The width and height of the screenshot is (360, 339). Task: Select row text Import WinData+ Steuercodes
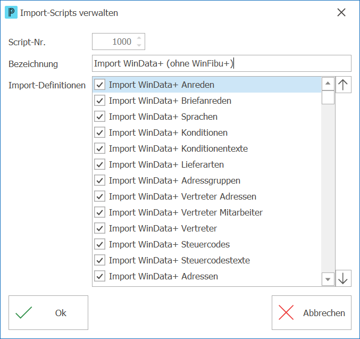[x=170, y=244]
